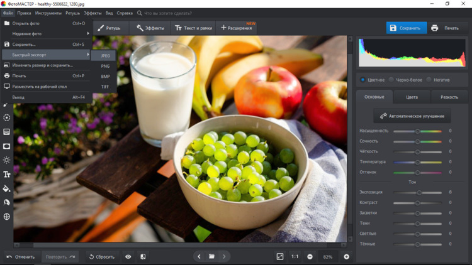
Task: Click the 'Автоматическое улучшение' button
Action: [x=413, y=116]
